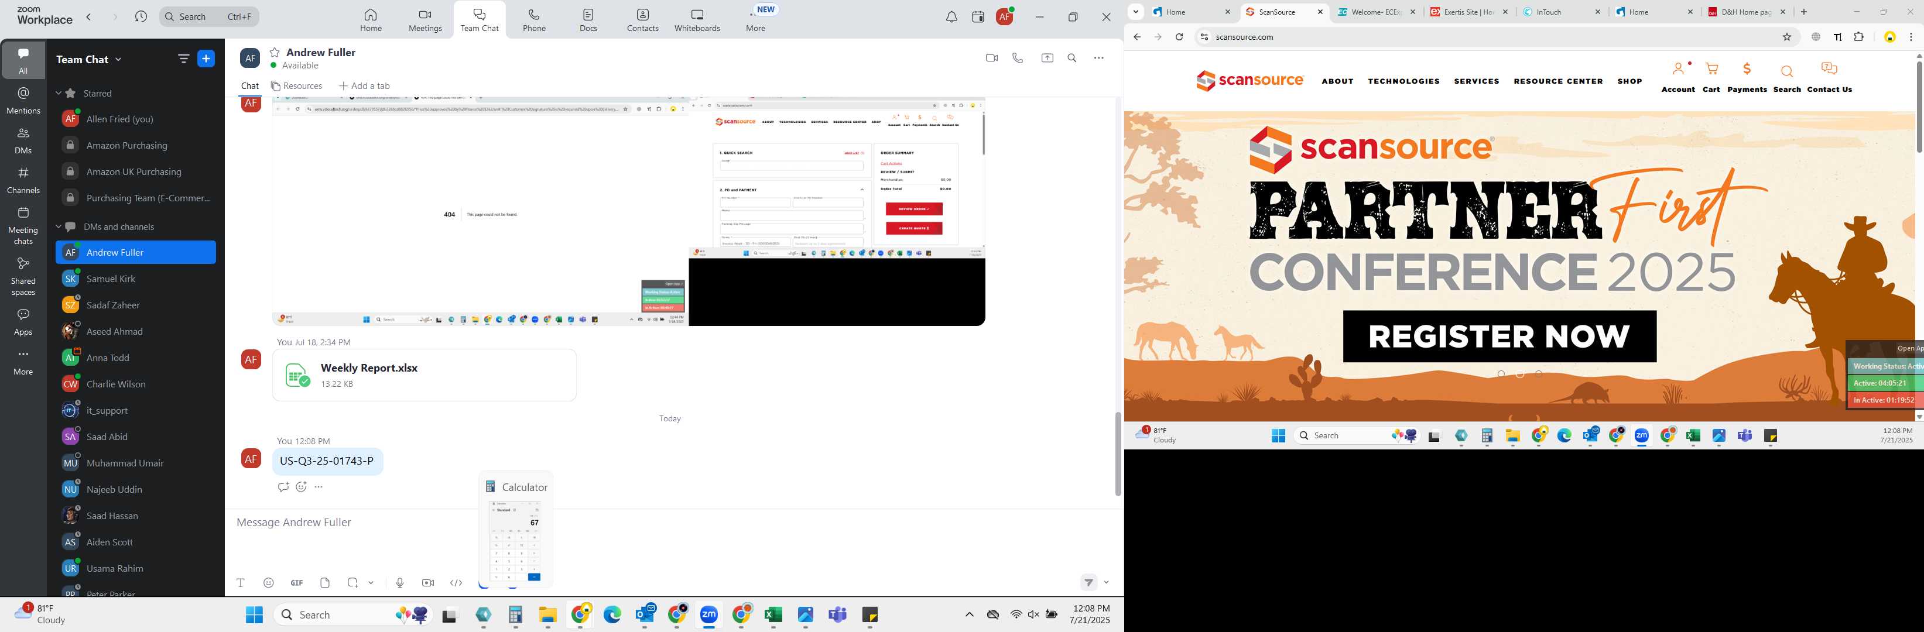The height and width of the screenshot is (632, 1924).
Task: Open Apps in Zoom sidebar
Action: 23,322
